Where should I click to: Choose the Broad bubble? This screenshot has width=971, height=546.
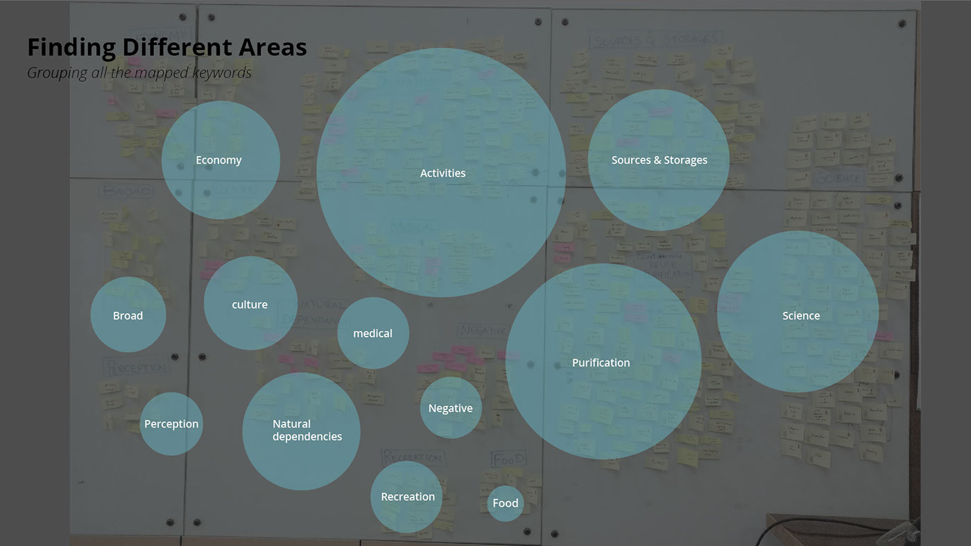coord(128,315)
